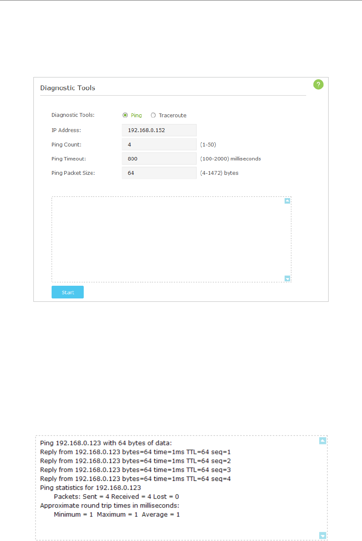Click the down arrow of the empty result box
362x541 pixels.
(x=288, y=278)
